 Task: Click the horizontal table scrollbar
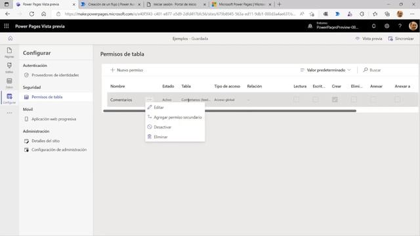tap(230, 111)
